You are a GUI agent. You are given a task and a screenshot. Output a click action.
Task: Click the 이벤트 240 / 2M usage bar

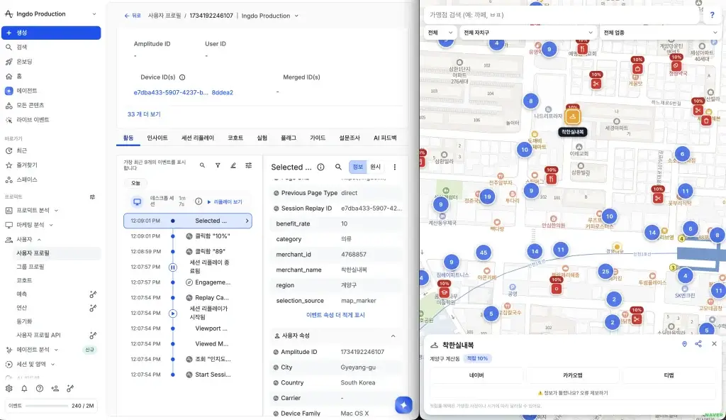coord(51,406)
